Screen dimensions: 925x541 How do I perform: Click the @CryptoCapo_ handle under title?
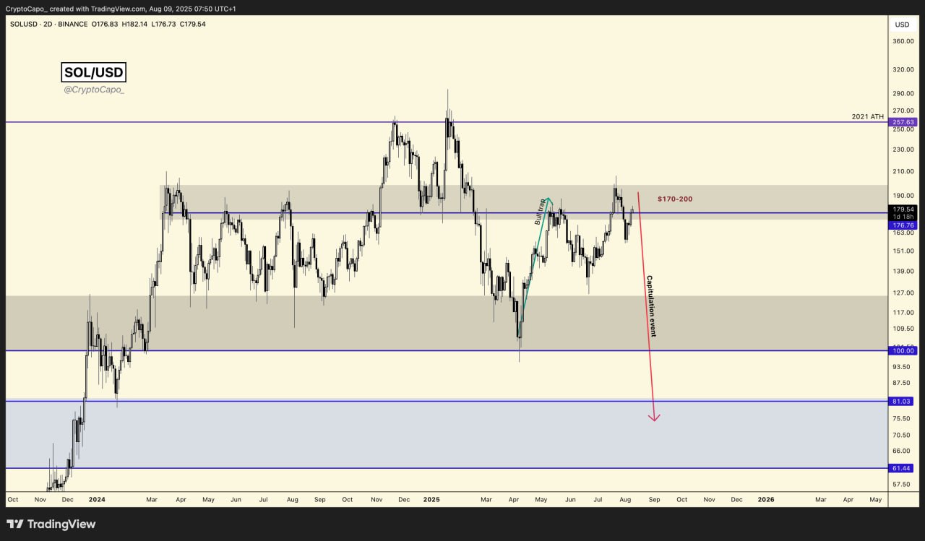coord(93,90)
